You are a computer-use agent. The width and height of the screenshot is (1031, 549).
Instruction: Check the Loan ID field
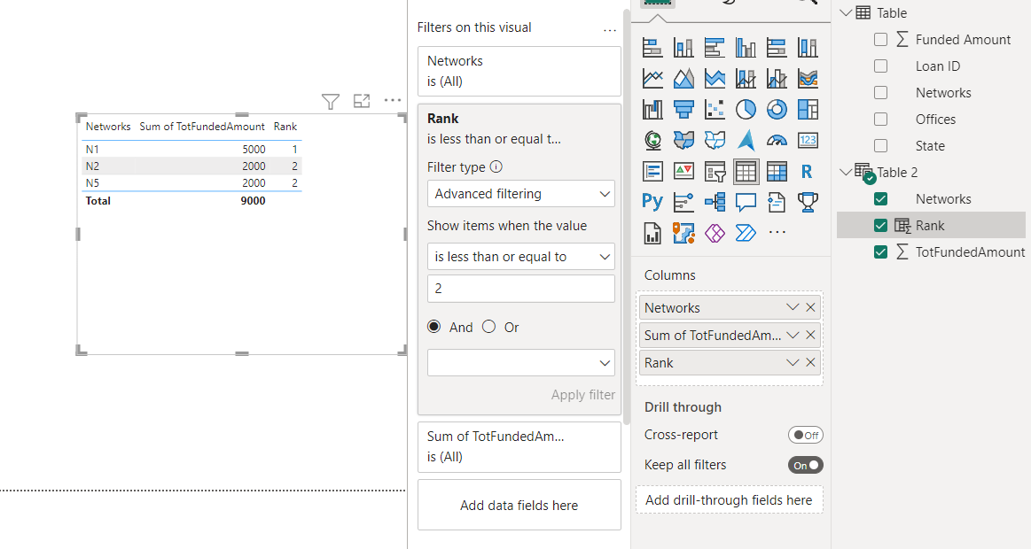[881, 66]
